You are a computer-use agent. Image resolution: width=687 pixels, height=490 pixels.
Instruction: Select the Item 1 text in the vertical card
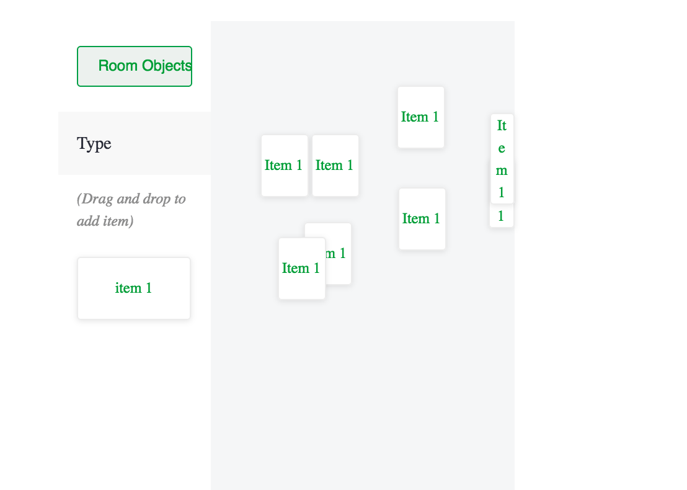(502, 159)
